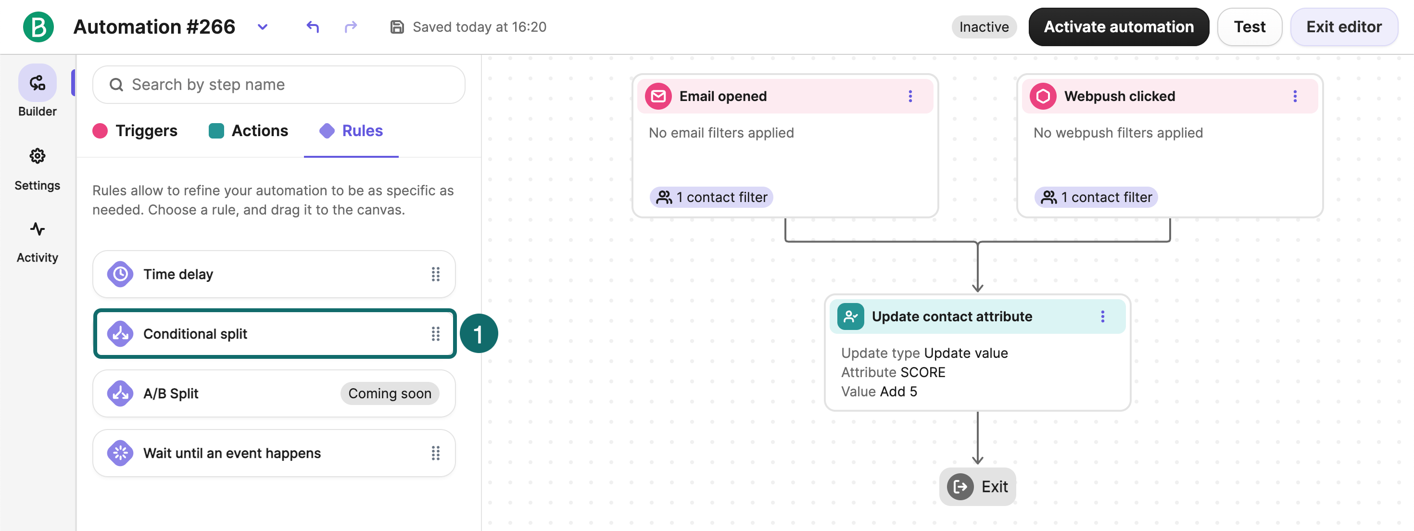Click the Test button

[x=1250, y=27]
